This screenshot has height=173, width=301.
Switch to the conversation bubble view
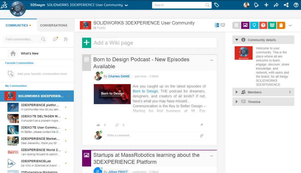(x=222, y=25)
